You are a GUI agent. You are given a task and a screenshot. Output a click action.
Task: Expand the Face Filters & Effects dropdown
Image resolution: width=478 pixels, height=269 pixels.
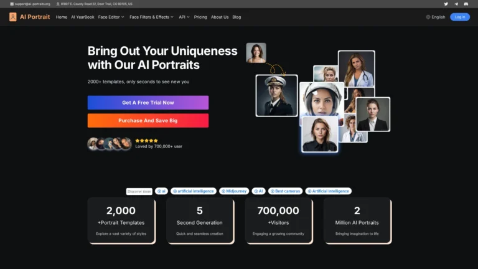151,17
